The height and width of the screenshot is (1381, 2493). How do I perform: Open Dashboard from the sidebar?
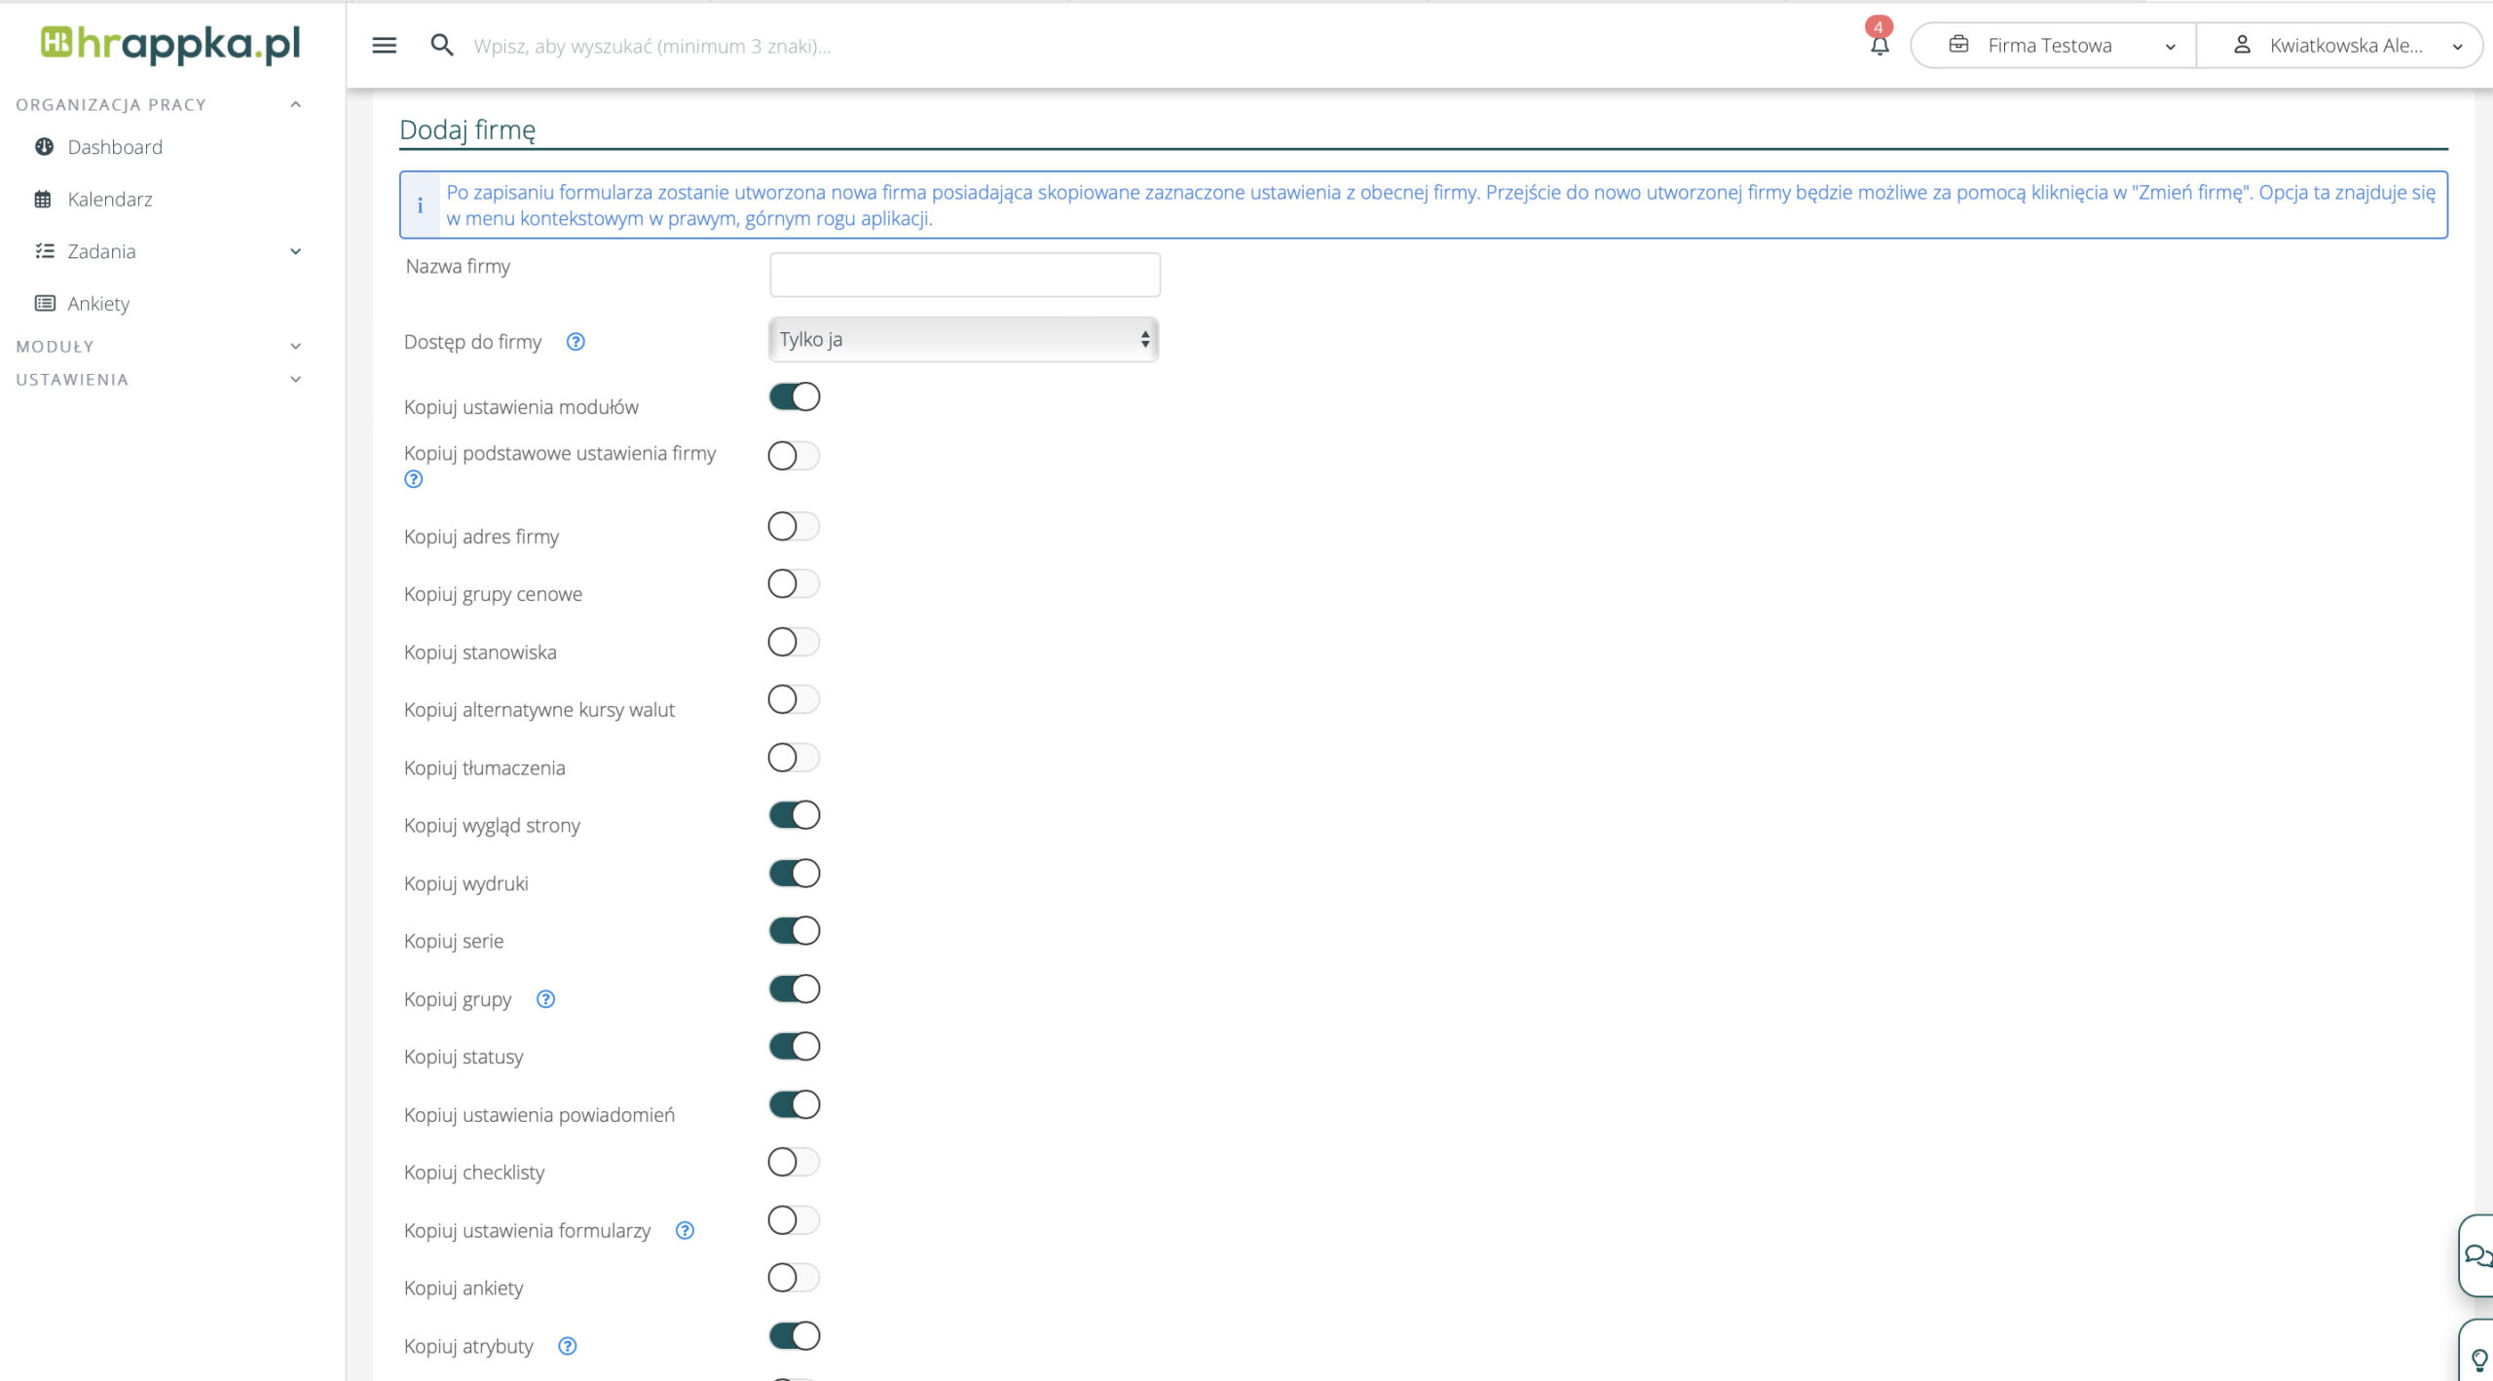pyautogui.click(x=114, y=147)
